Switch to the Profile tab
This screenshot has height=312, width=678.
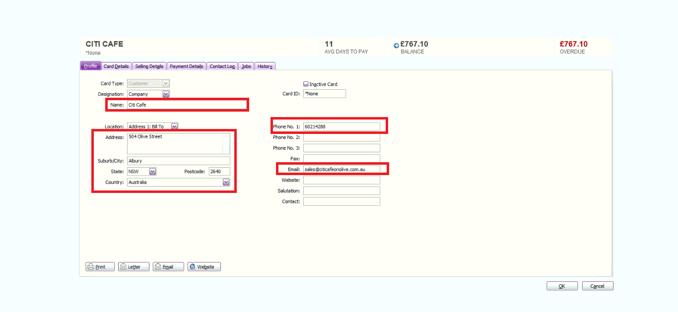point(90,66)
